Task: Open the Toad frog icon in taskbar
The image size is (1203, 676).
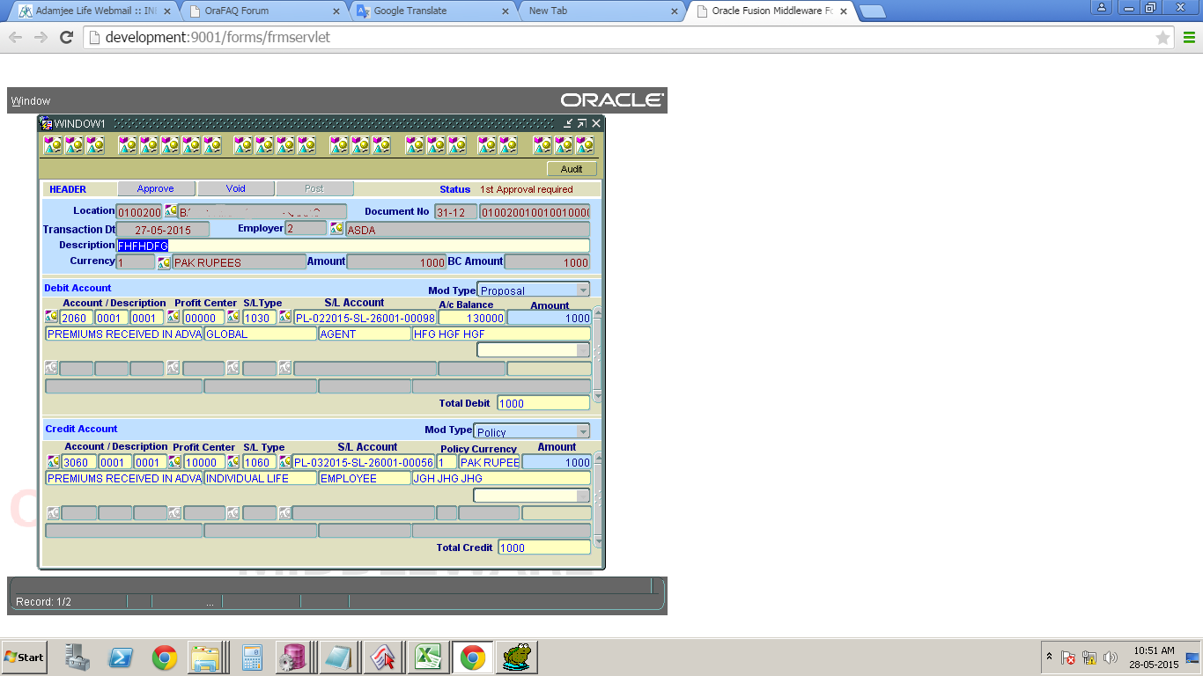Action: 516,658
